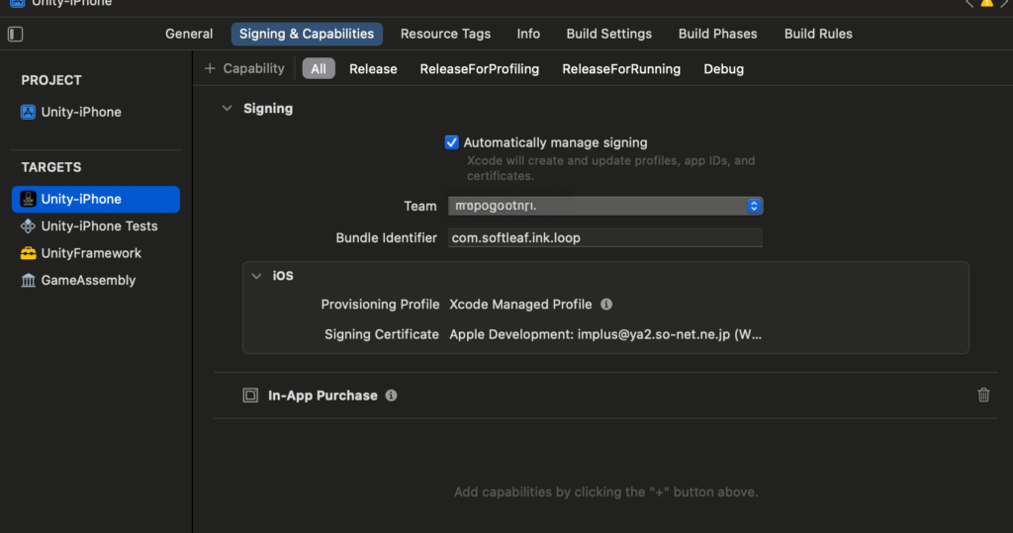Screen dimensions: 1013x533
Task: Click the Provisioning Profile info icon
Action: click(606, 305)
